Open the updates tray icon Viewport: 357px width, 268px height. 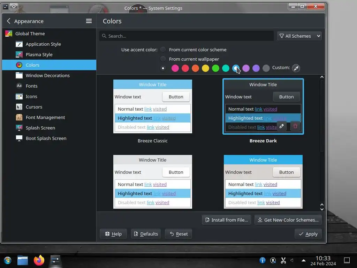click(273, 260)
